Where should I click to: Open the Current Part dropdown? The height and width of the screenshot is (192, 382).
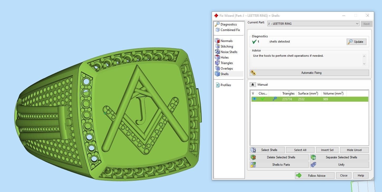(x=313, y=24)
